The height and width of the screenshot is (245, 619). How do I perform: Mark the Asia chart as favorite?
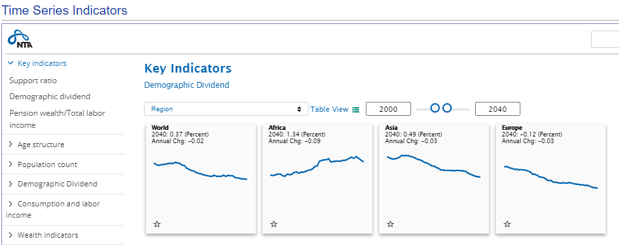tap(390, 224)
